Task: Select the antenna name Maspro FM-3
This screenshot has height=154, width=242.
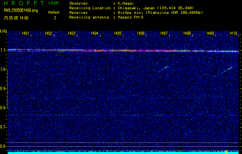Action: click(x=130, y=17)
